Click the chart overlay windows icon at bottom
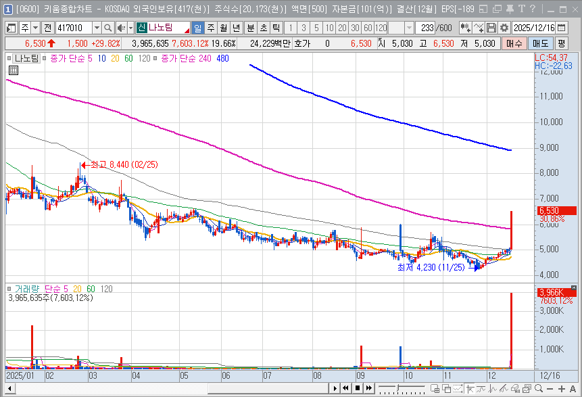Screen dimensions: 582x397 pyautogui.click(x=447, y=389)
